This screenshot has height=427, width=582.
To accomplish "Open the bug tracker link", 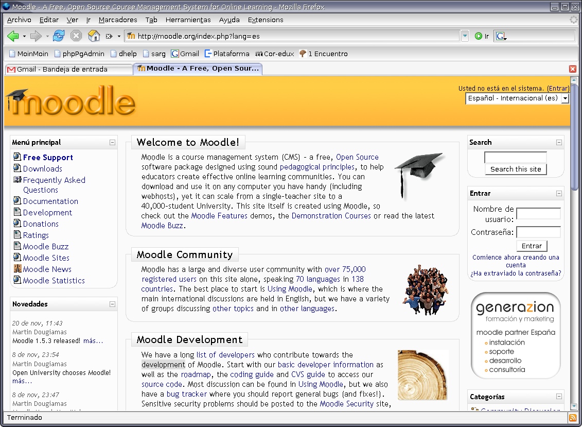I will pos(186,394).
